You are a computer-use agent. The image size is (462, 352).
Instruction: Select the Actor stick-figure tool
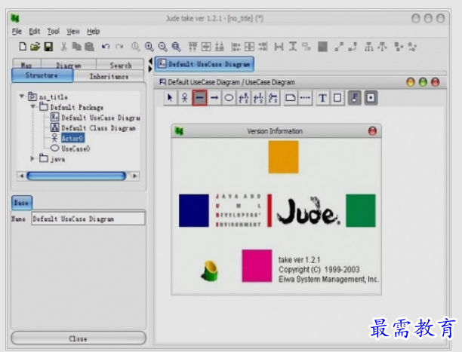(x=185, y=98)
